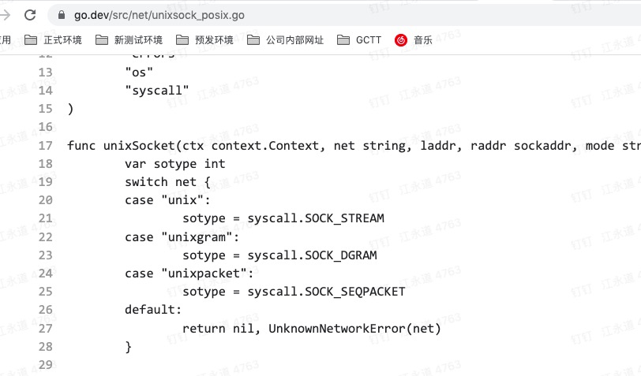This screenshot has width=641, height=376.
Task: Click syscall.SOCK_SEQPACKET in the code
Action: tap(326, 292)
